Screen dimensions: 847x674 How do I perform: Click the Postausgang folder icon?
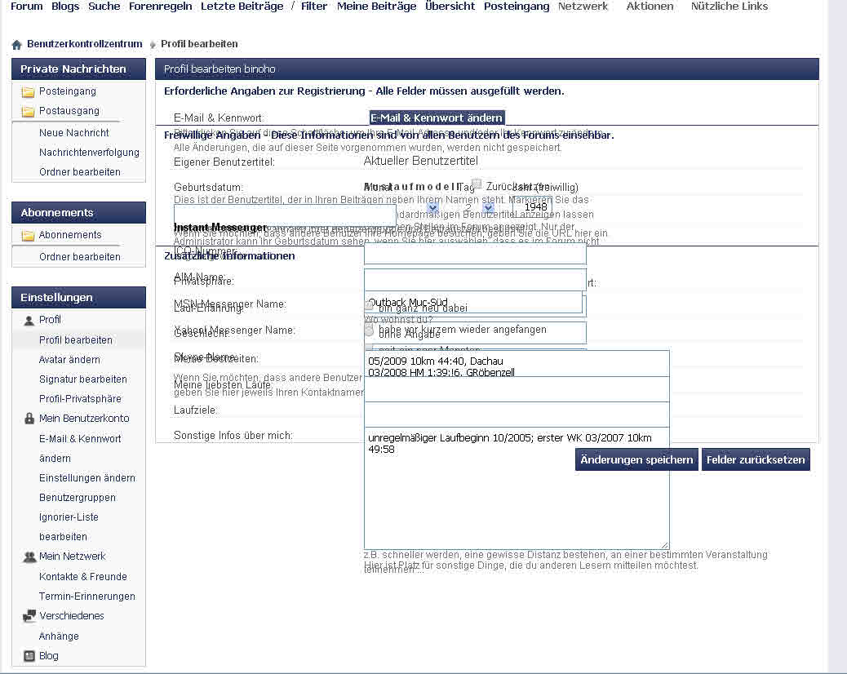pyautogui.click(x=28, y=112)
